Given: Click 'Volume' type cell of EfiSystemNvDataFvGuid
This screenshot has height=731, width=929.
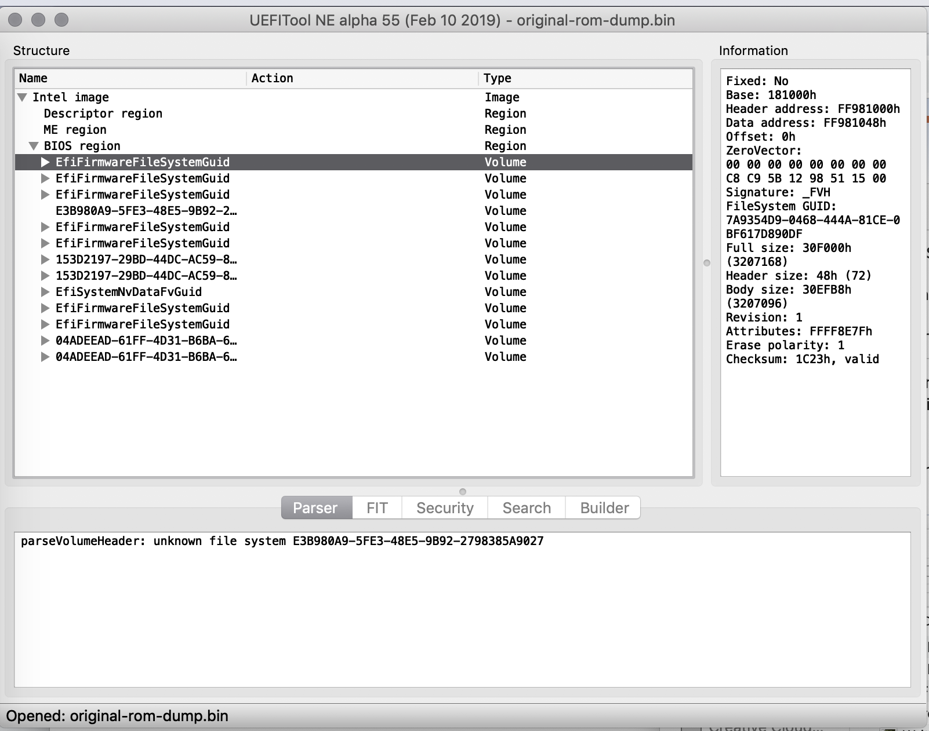Looking at the screenshot, I should [x=506, y=292].
